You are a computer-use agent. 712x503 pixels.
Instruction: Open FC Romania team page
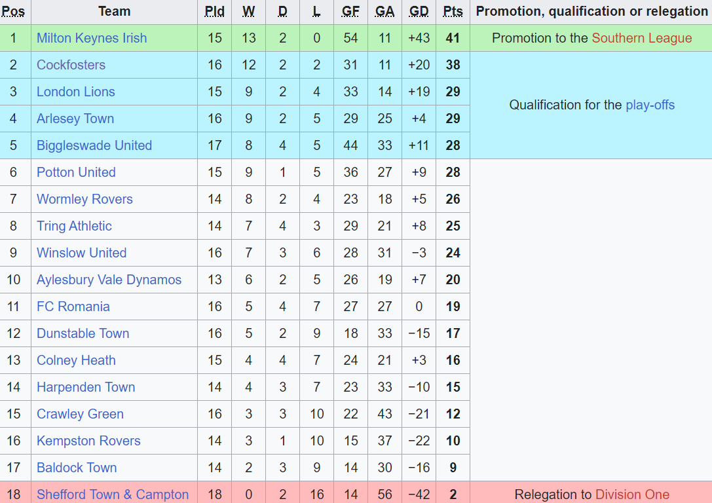tap(73, 307)
